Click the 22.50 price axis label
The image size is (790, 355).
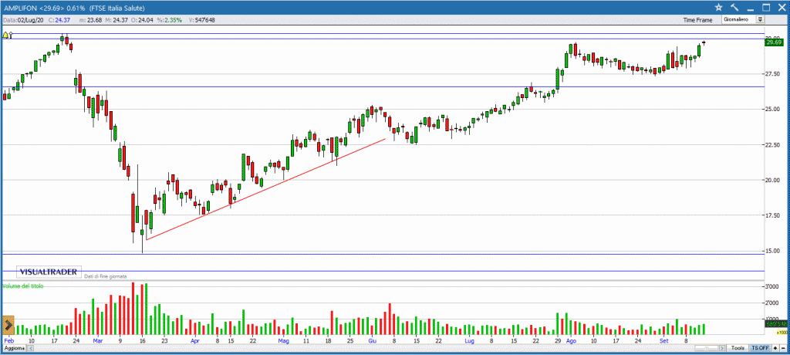(x=773, y=145)
